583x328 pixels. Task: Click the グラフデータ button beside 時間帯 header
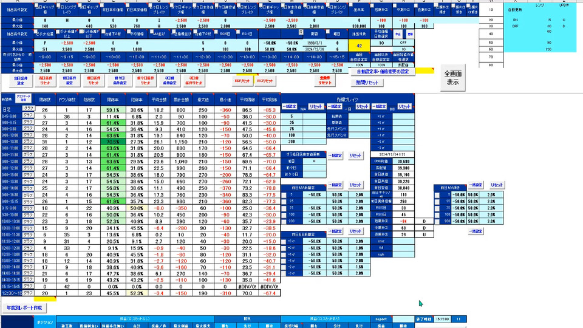tap(23, 98)
